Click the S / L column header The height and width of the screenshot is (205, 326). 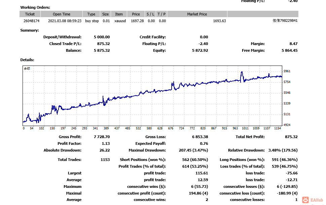pyautogui.click(x=150, y=14)
